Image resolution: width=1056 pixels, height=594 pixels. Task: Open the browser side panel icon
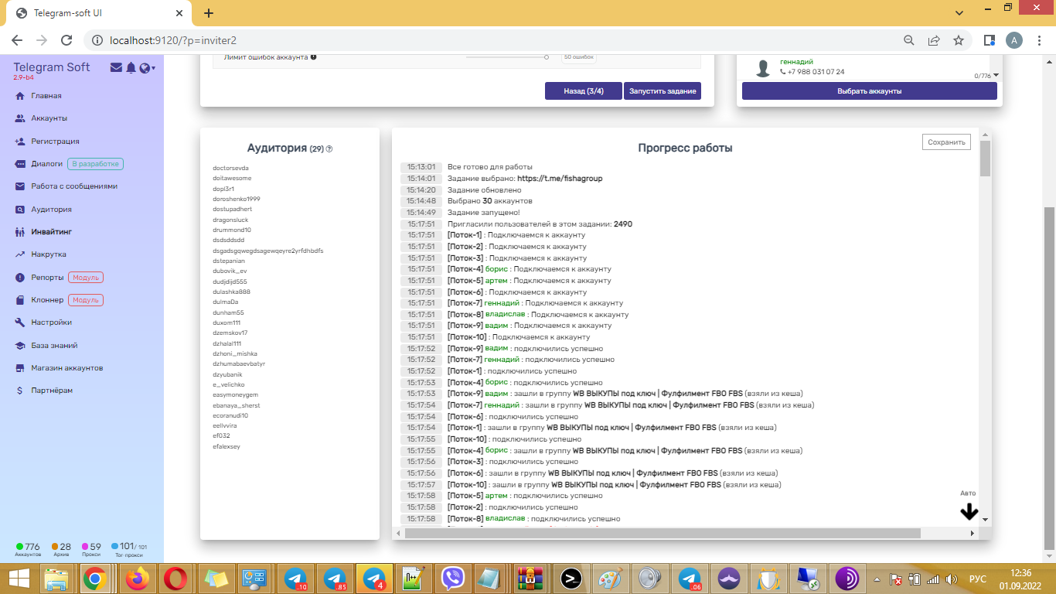pos(989,40)
